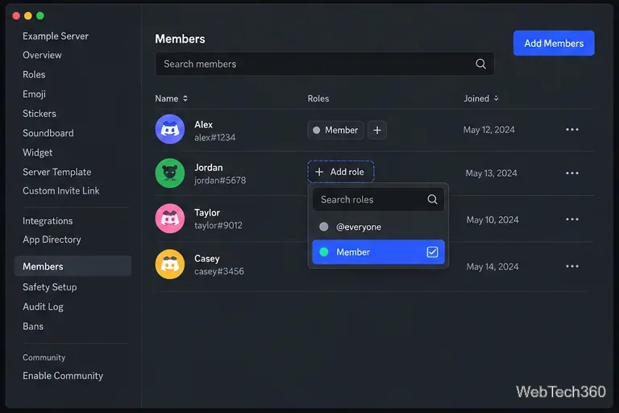Open the Integrations page
The height and width of the screenshot is (413, 619).
point(48,221)
